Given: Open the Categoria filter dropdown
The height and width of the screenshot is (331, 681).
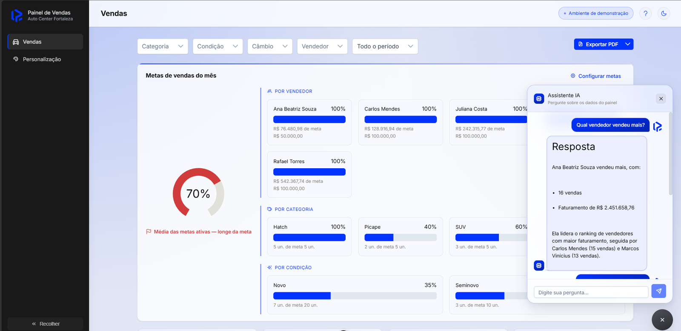Looking at the screenshot, I should pos(163,46).
